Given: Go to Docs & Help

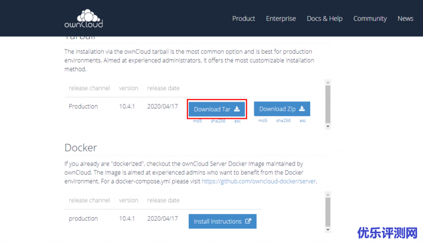Looking at the screenshot, I should pos(324,19).
